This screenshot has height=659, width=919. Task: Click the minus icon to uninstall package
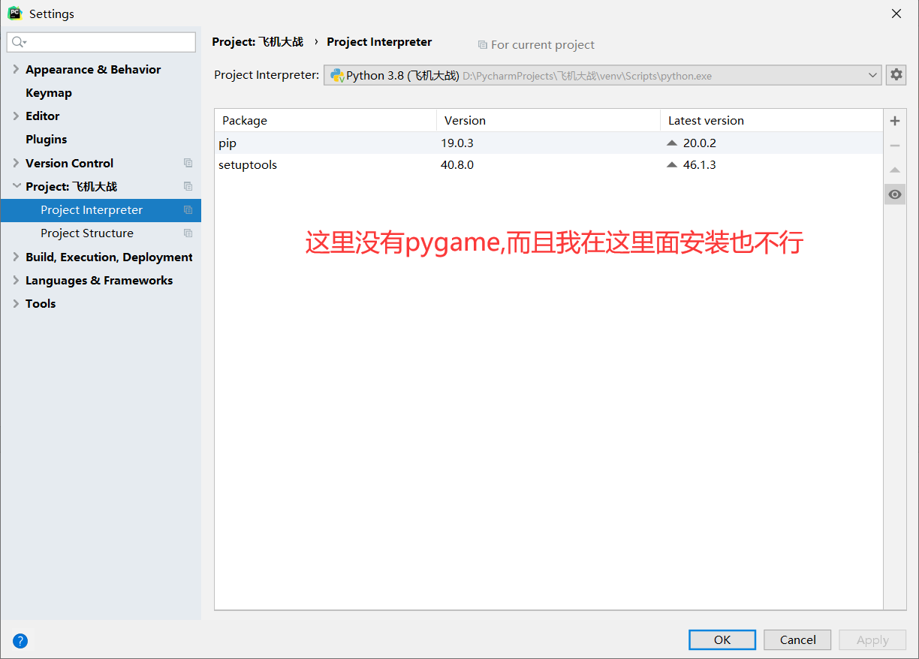coord(894,146)
